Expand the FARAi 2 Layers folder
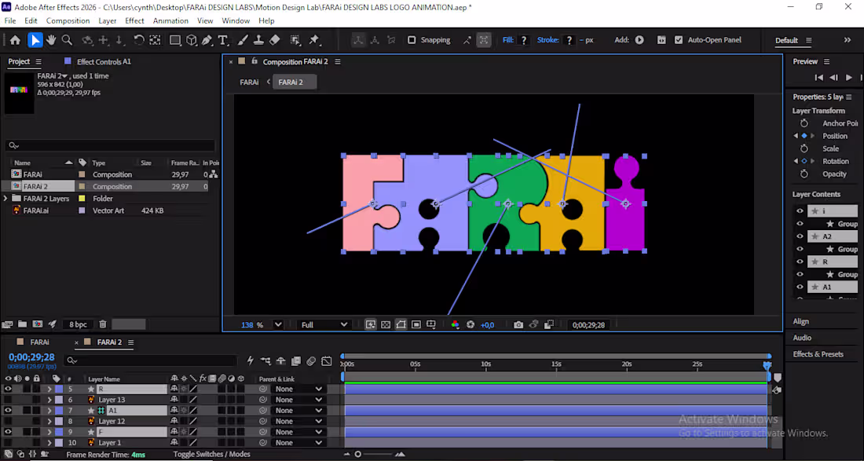 [x=5, y=198]
